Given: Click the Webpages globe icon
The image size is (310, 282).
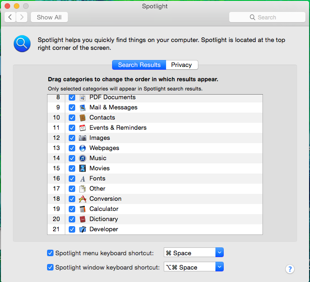Looking at the screenshot, I should pyautogui.click(x=83, y=148).
